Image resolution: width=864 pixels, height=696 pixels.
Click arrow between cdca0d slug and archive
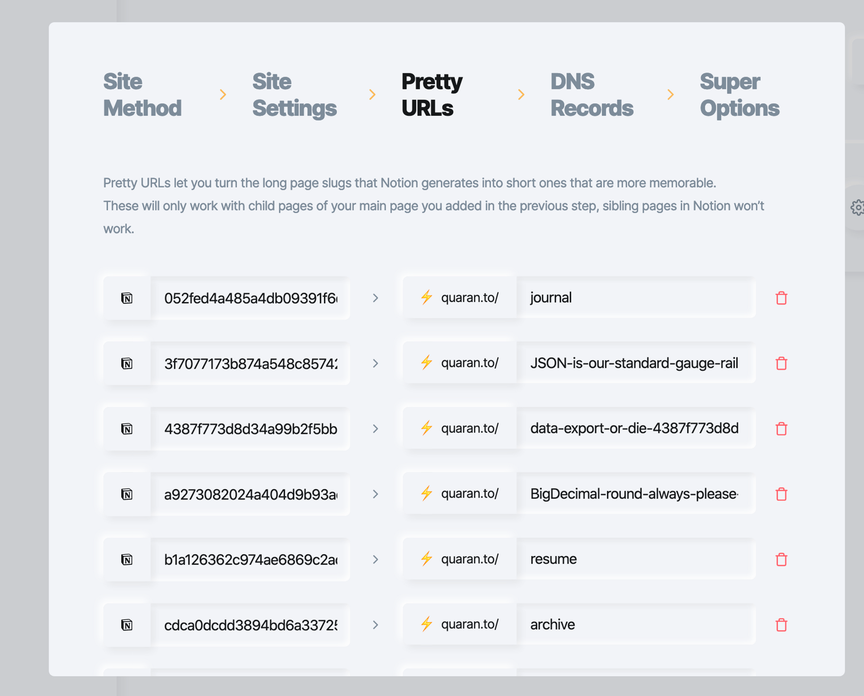coord(375,625)
